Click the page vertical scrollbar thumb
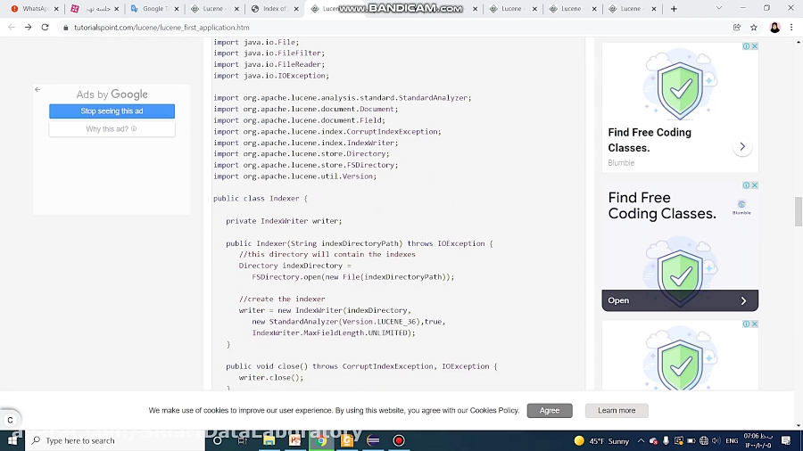 [x=798, y=212]
